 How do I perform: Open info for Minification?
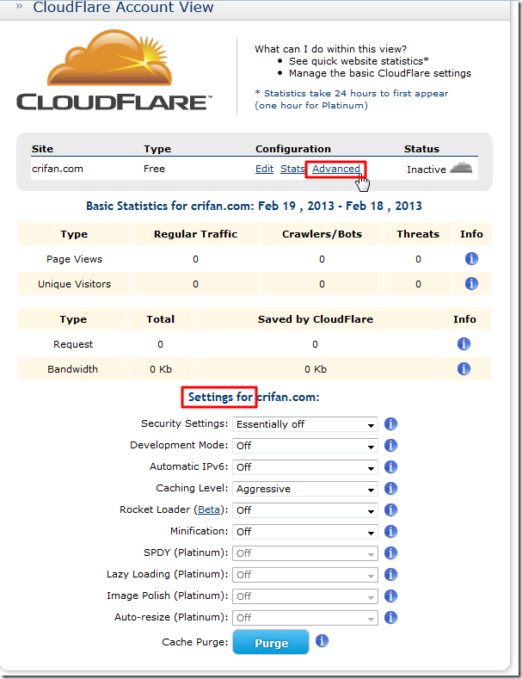(390, 531)
